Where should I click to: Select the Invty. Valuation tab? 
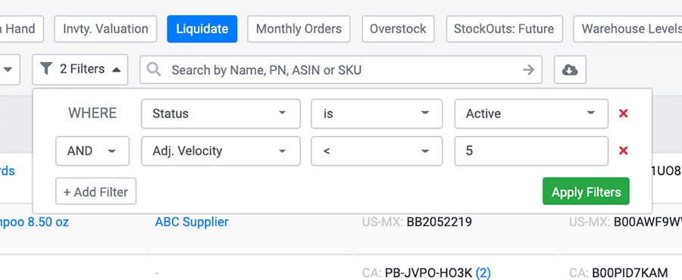105,29
